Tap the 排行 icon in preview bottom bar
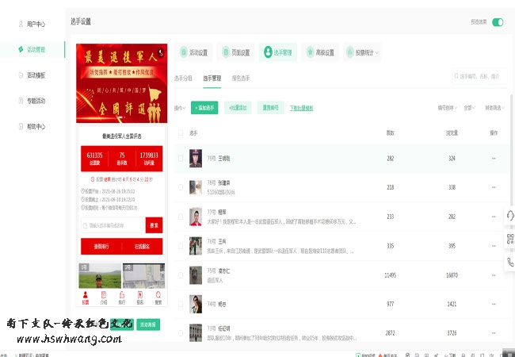515x357 pixels. [122, 297]
